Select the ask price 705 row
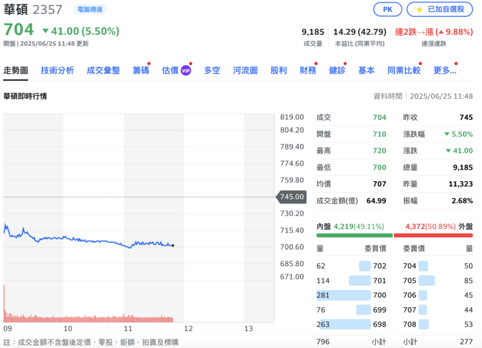The width and height of the screenshot is (482, 348). pyautogui.click(x=438, y=281)
